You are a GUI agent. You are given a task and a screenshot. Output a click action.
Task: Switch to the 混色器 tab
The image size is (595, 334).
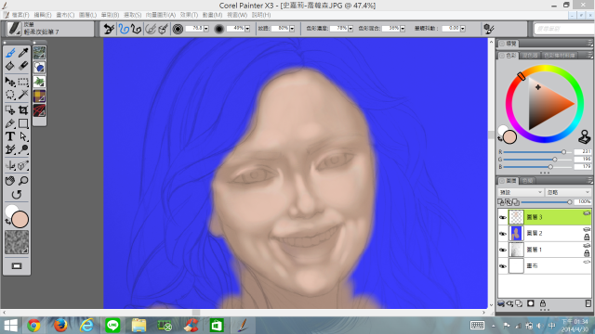530,56
